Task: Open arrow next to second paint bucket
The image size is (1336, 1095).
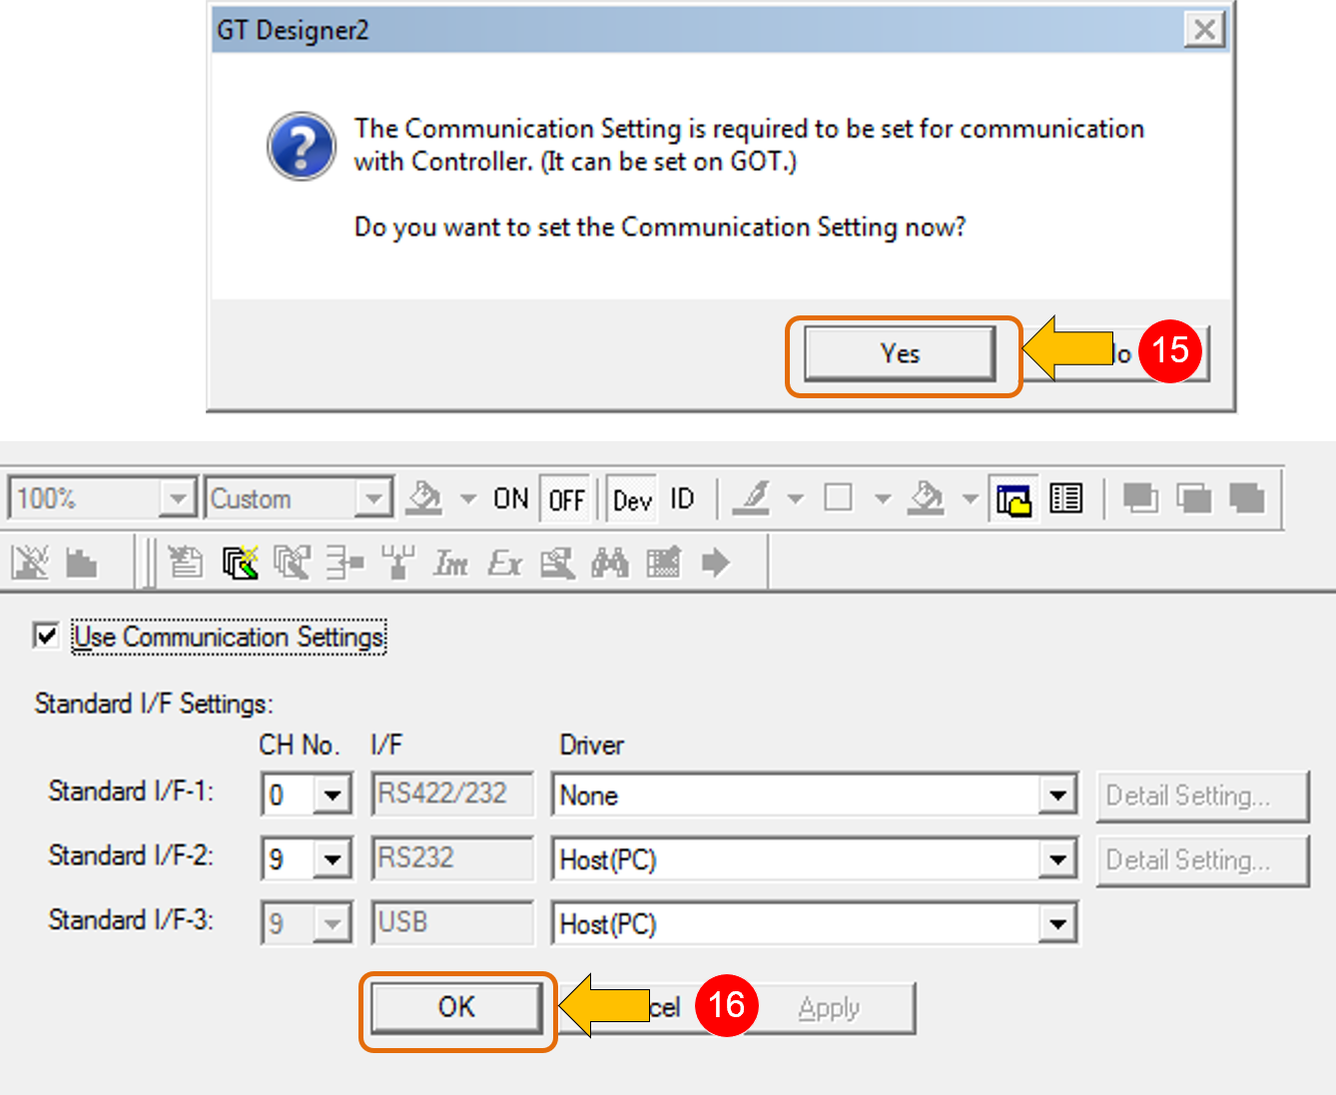Action: (x=970, y=498)
